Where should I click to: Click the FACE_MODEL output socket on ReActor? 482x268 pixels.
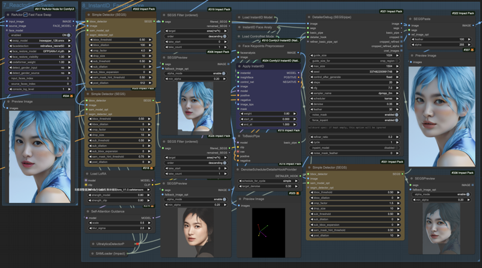(x=73, y=26)
